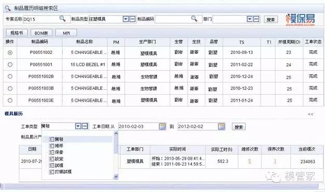
Task: Select radio button for P00551003E row
Action: 10,100
